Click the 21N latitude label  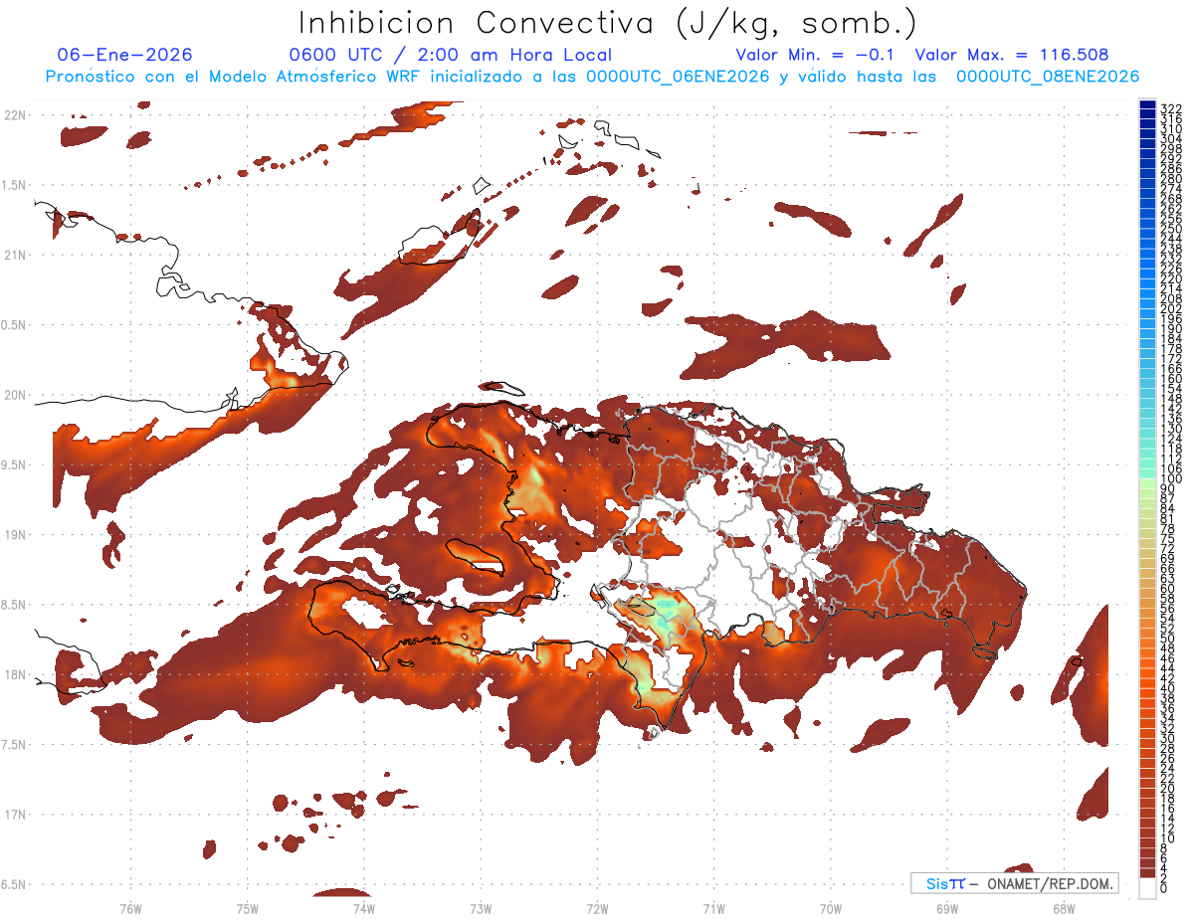click(x=17, y=255)
